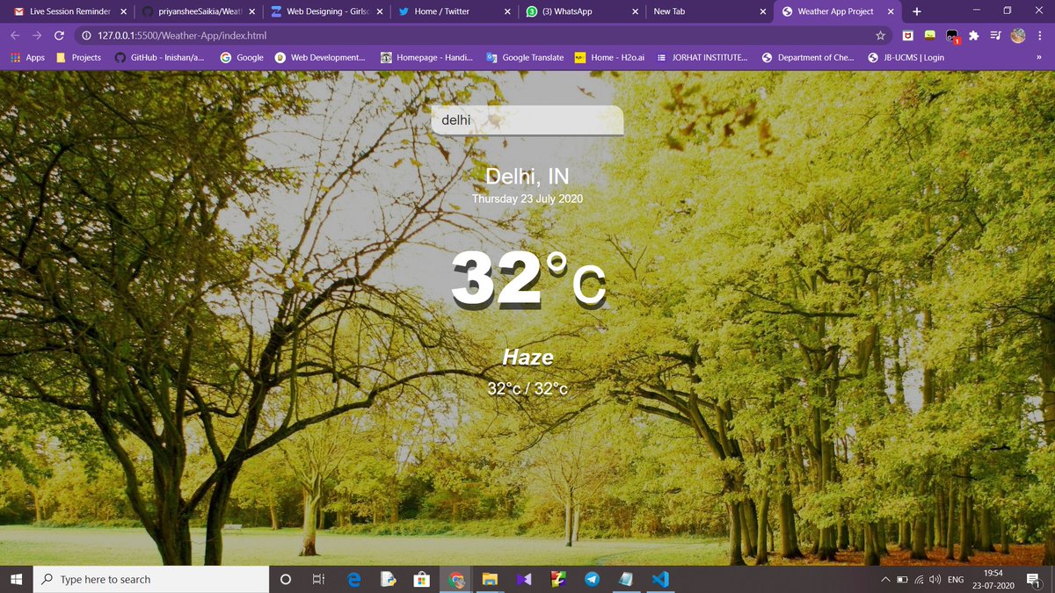Launch Telegram from the taskbar
Viewport: 1055px width, 593px height.
coord(592,579)
